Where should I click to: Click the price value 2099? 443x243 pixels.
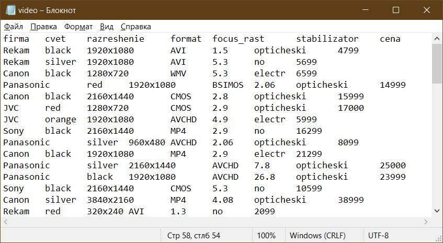point(265,211)
